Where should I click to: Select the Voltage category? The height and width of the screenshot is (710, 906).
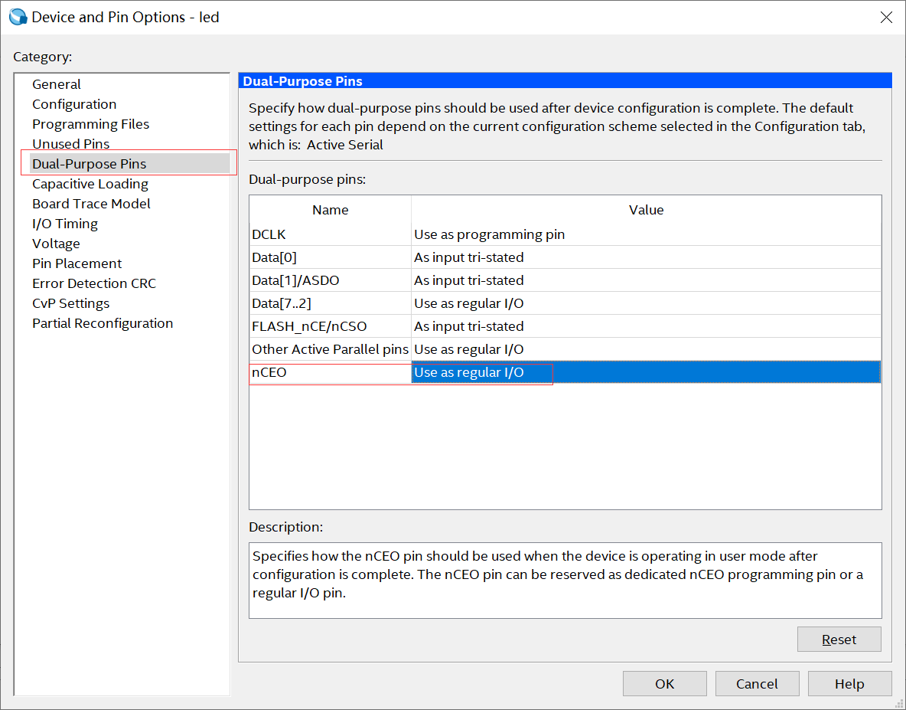pyautogui.click(x=56, y=244)
